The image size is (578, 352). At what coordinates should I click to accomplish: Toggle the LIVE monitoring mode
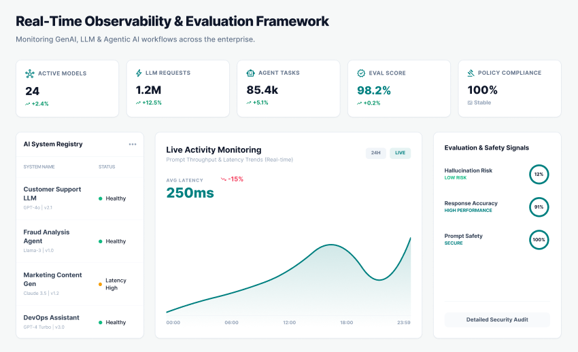point(400,153)
